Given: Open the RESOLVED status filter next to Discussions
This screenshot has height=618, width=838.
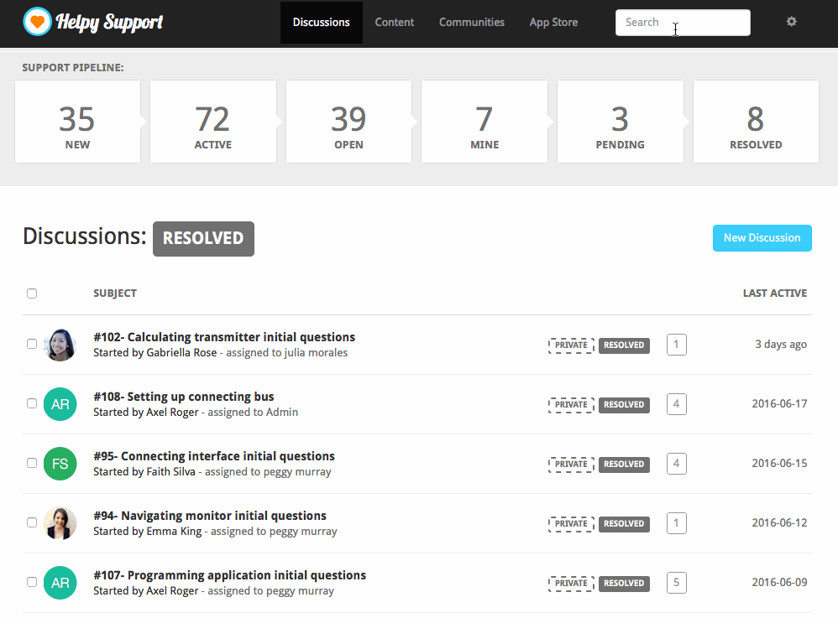Looking at the screenshot, I should coord(203,238).
